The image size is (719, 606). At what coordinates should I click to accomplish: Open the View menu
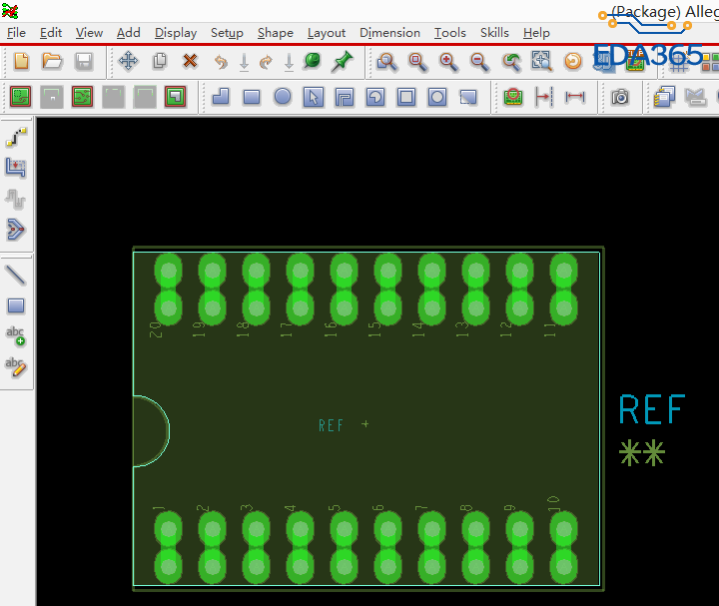point(89,33)
